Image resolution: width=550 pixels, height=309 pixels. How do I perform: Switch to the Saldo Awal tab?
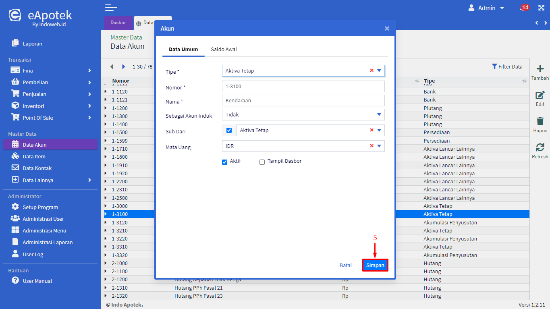coord(224,50)
